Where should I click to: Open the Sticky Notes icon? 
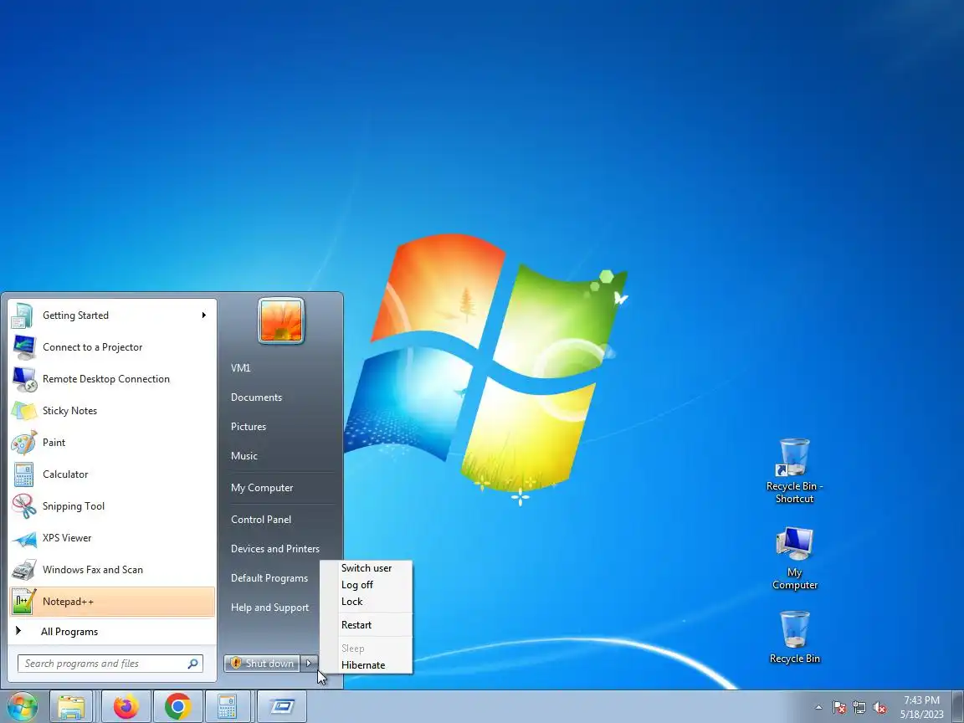pyautogui.click(x=23, y=411)
